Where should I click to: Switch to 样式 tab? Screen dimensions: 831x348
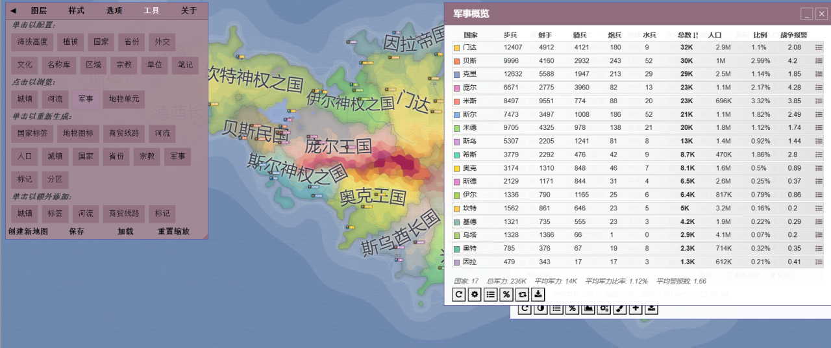(x=77, y=10)
